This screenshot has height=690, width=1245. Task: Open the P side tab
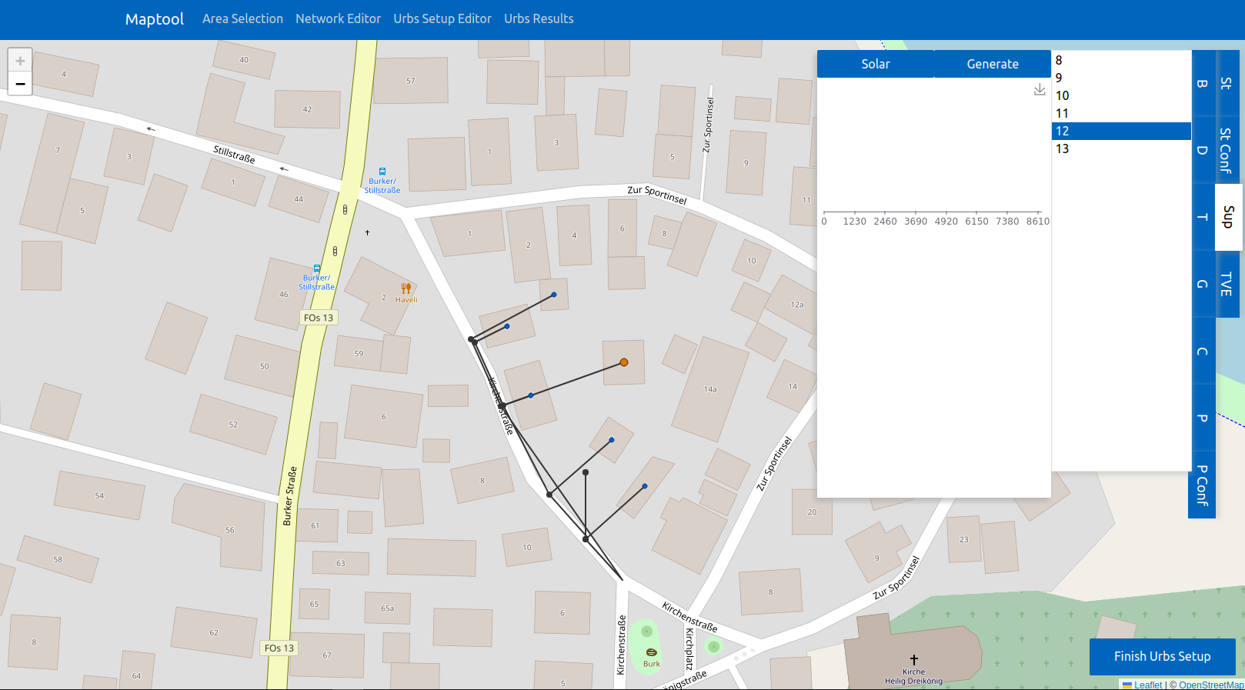(x=1203, y=418)
